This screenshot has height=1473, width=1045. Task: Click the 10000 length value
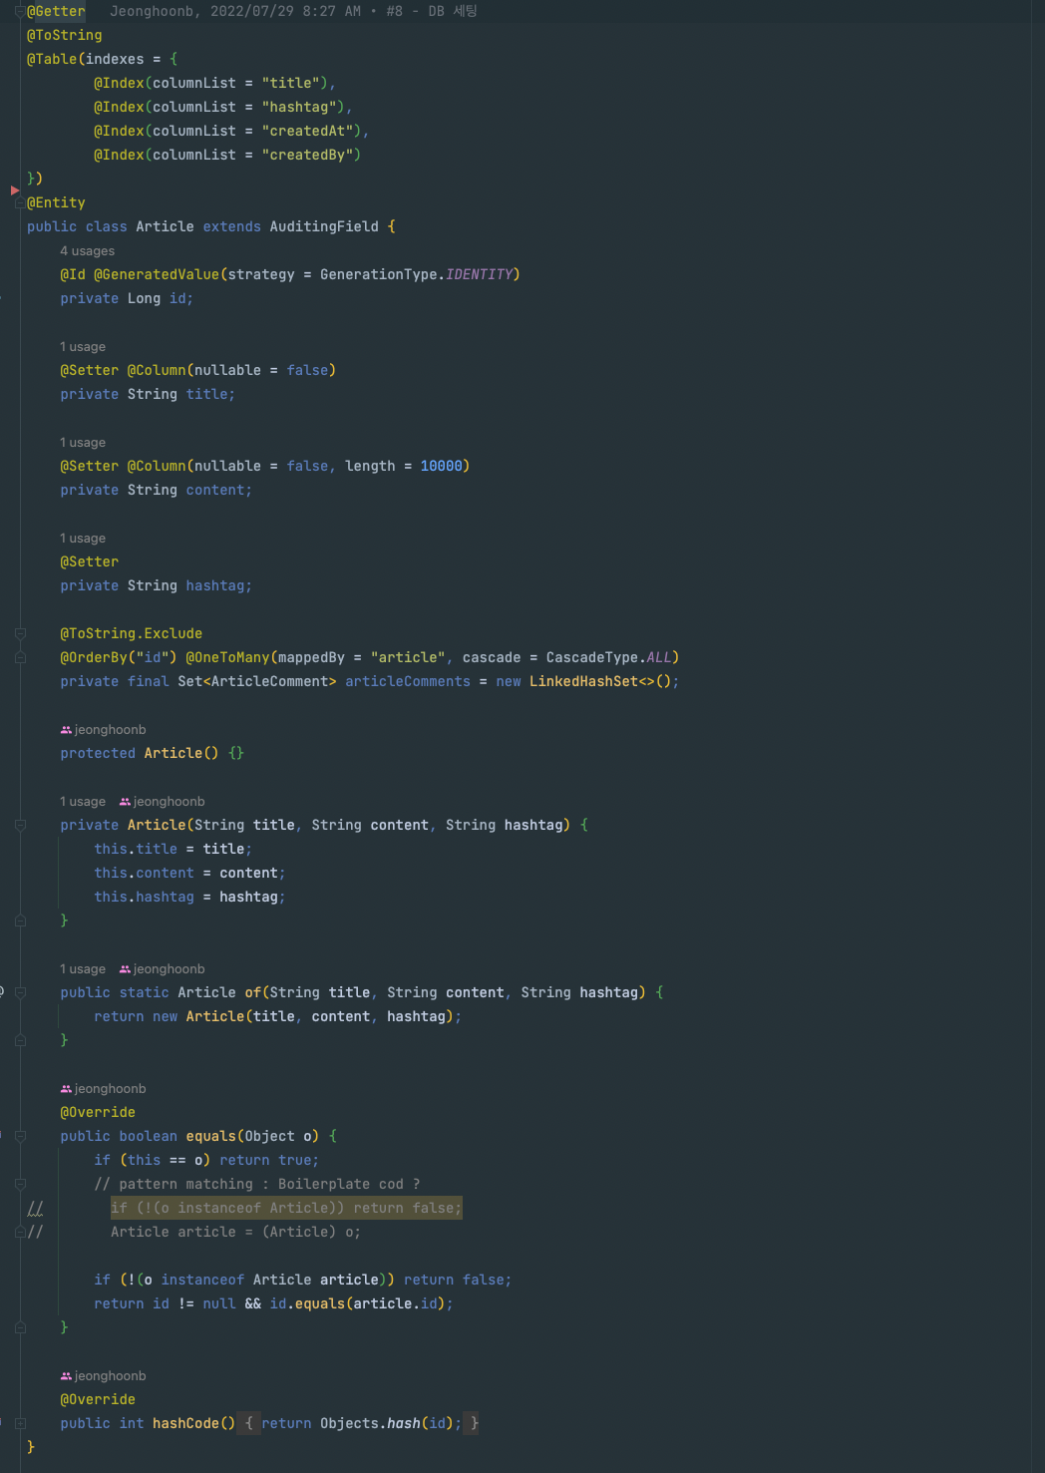point(441,467)
